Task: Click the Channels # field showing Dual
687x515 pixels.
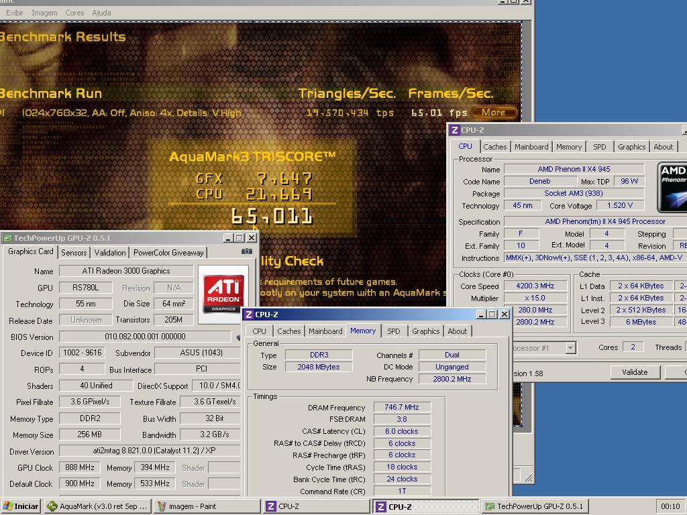Action: click(452, 355)
